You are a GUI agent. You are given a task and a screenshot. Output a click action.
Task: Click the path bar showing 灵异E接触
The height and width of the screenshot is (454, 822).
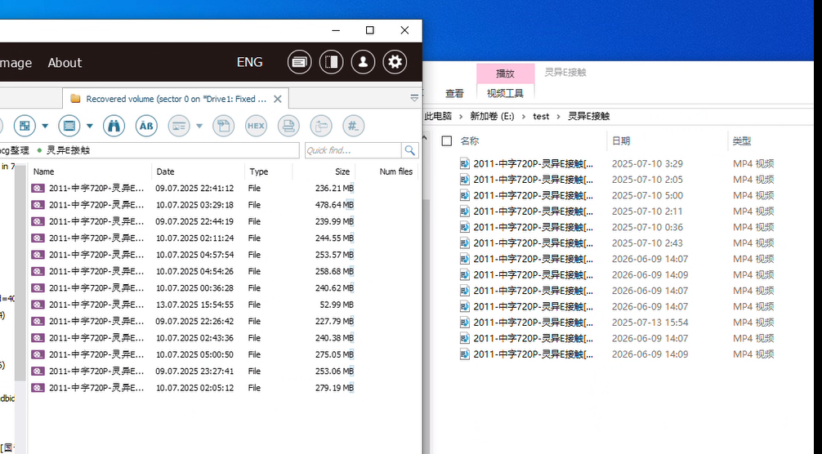(150, 150)
